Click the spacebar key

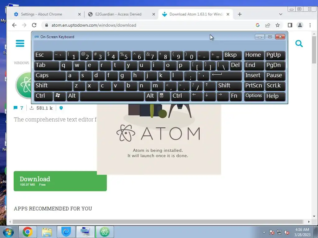[x=112, y=96]
